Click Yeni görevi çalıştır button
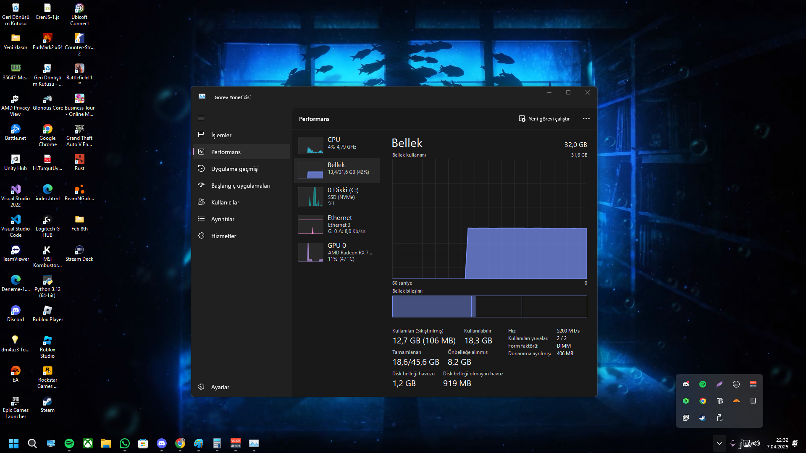The image size is (806, 453). (x=544, y=119)
